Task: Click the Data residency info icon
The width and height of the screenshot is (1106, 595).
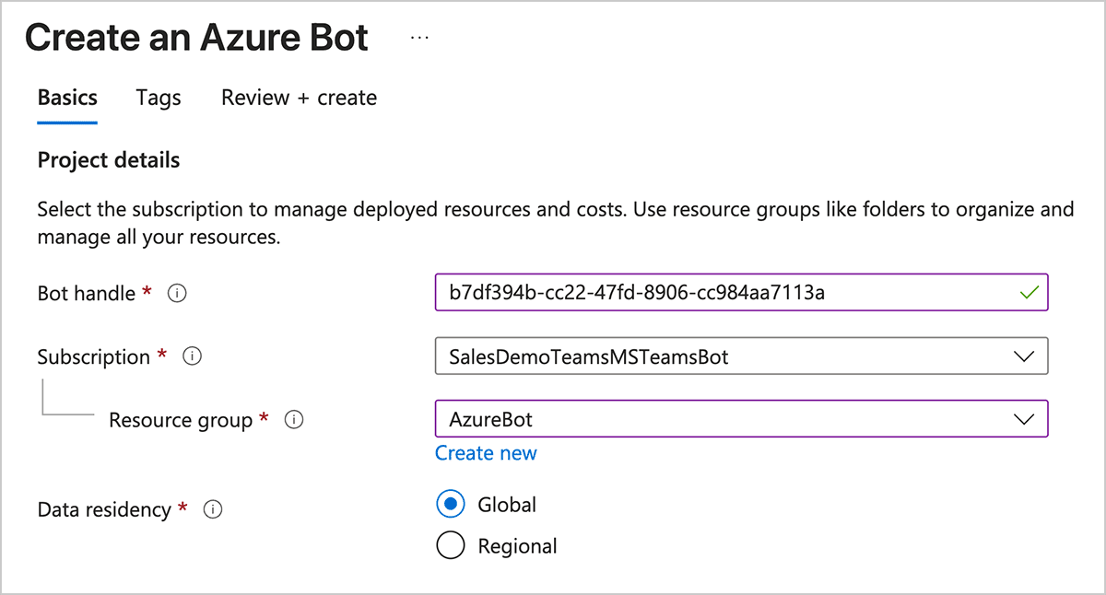Action: (x=213, y=509)
